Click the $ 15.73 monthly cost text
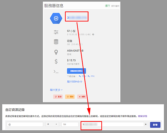This screenshot has height=133, width=167. (71, 60)
